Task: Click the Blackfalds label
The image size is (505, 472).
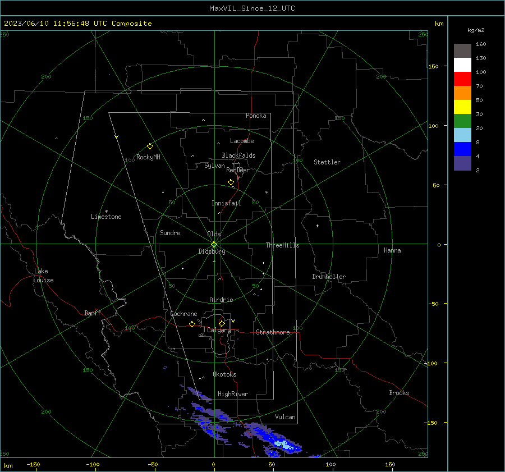Action: pyautogui.click(x=238, y=155)
